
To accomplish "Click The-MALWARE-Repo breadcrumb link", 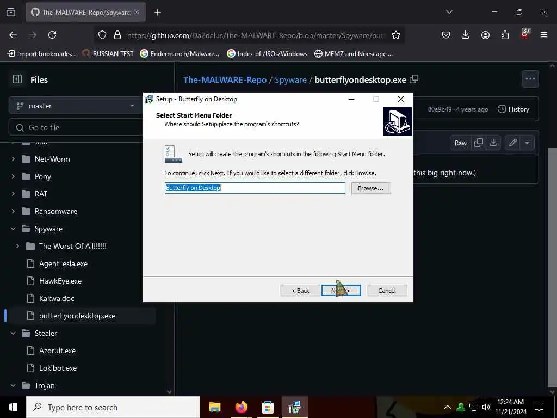I will [225, 79].
